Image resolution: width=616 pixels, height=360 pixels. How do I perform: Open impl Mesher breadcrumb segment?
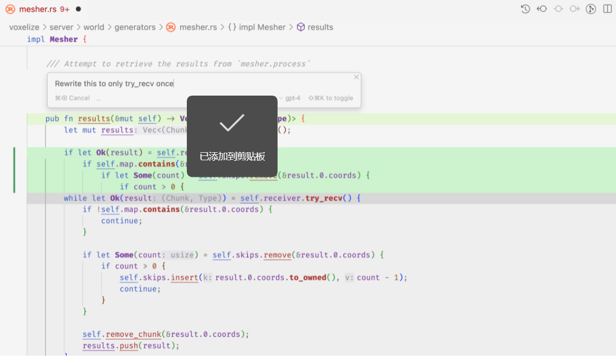[x=257, y=27]
